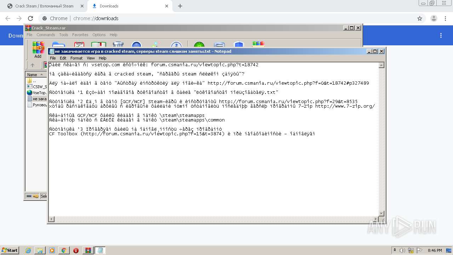The height and width of the screenshot is (255, 453).
Task: Switch to Crack Steam Chrome tab
Action: pos(44,6)
